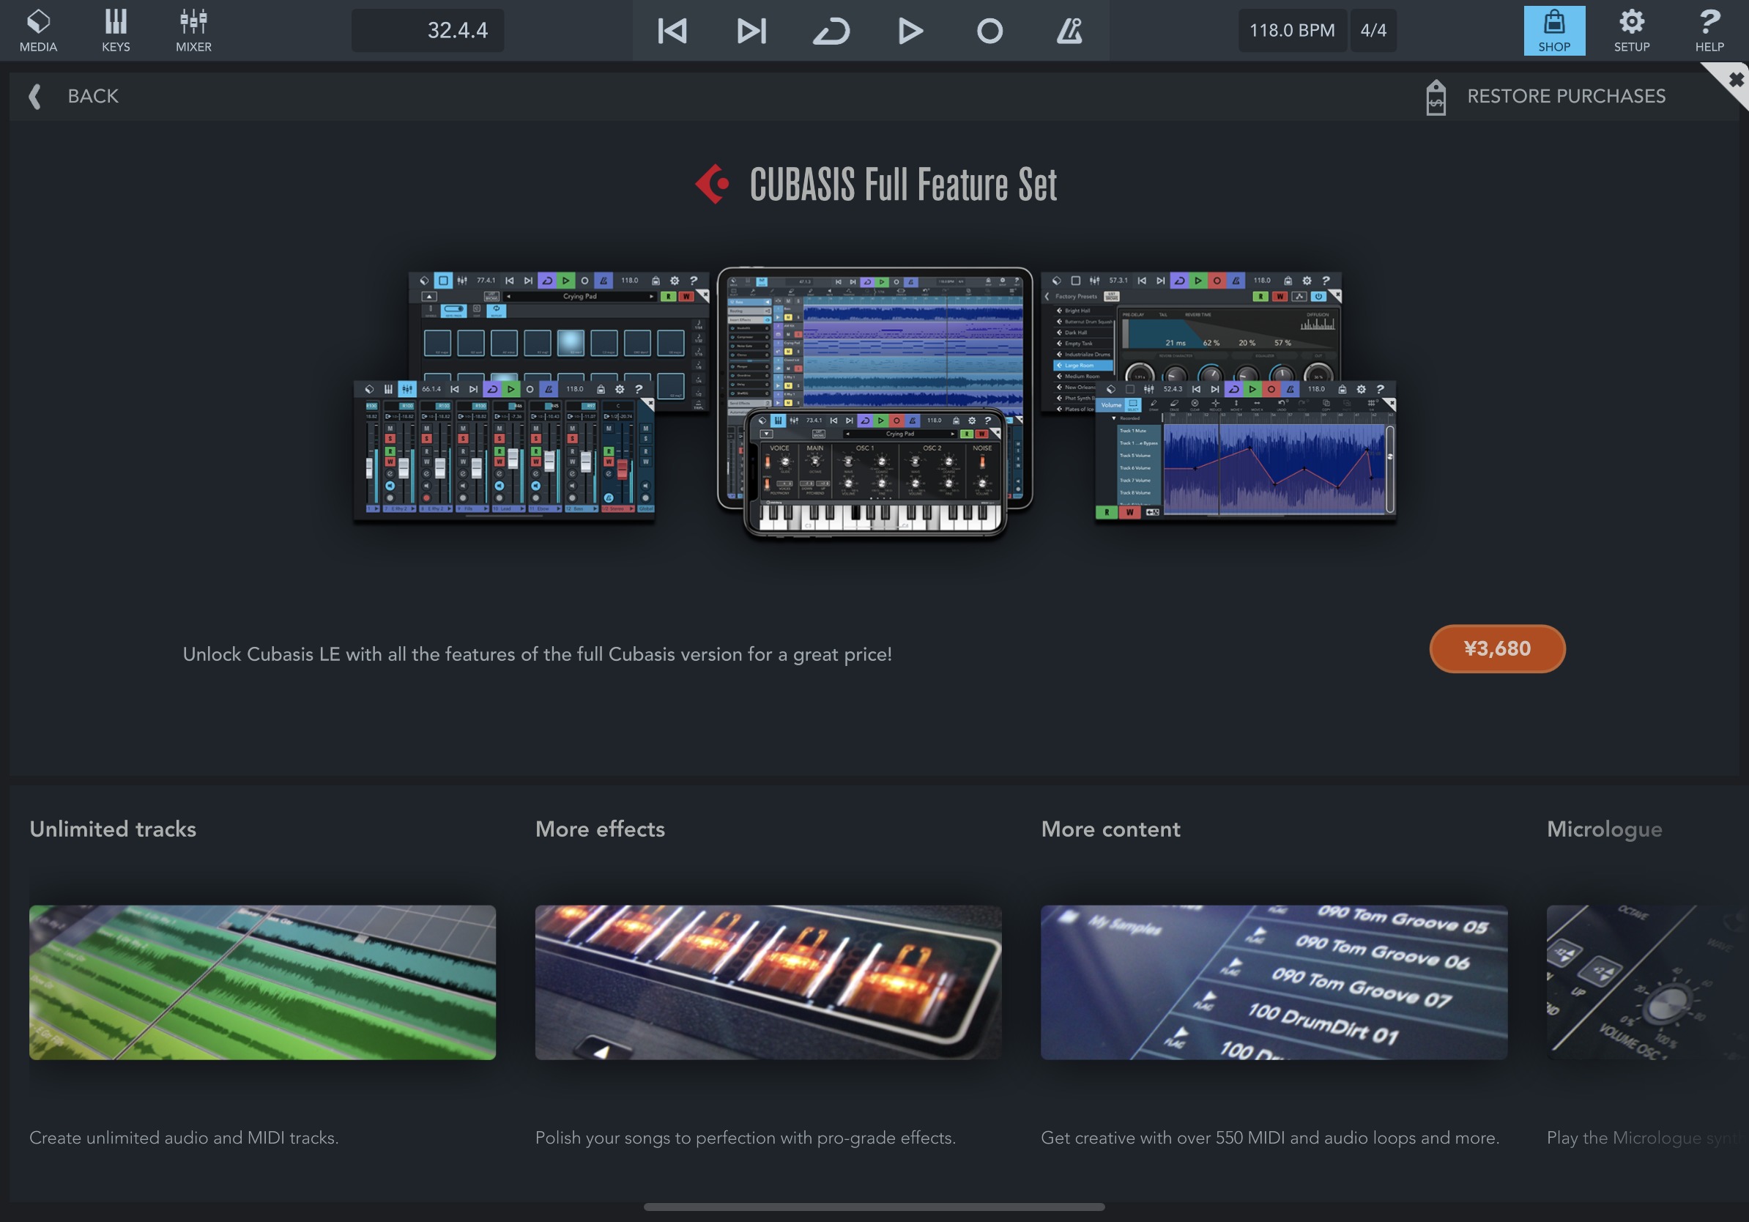Select the Shop tab
1749x1222 pixels.
click(1554, 31)
